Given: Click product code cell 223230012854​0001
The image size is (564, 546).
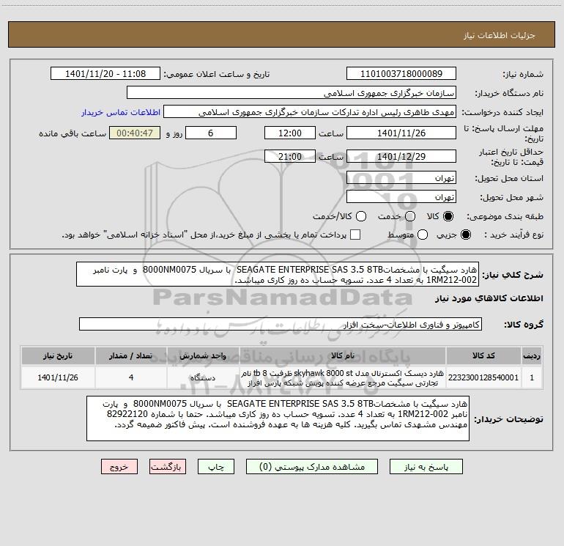Looking at the screenshot, I should (483, 377).
